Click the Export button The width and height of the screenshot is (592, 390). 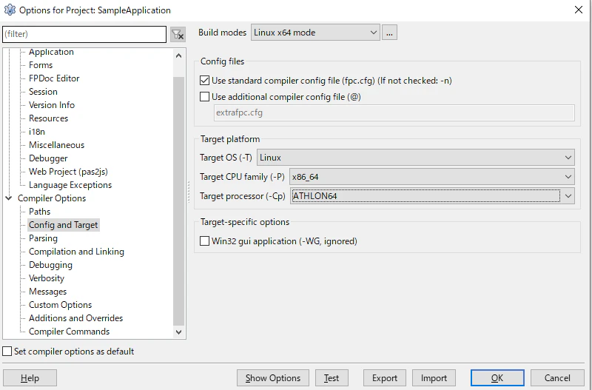[x=385, y=378]
